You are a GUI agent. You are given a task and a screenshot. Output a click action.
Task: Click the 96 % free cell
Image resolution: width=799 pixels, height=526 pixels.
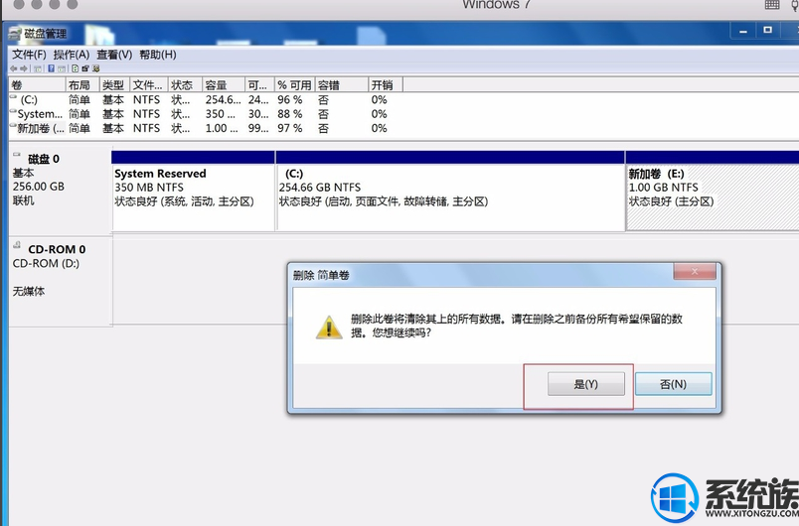[290, 99]
